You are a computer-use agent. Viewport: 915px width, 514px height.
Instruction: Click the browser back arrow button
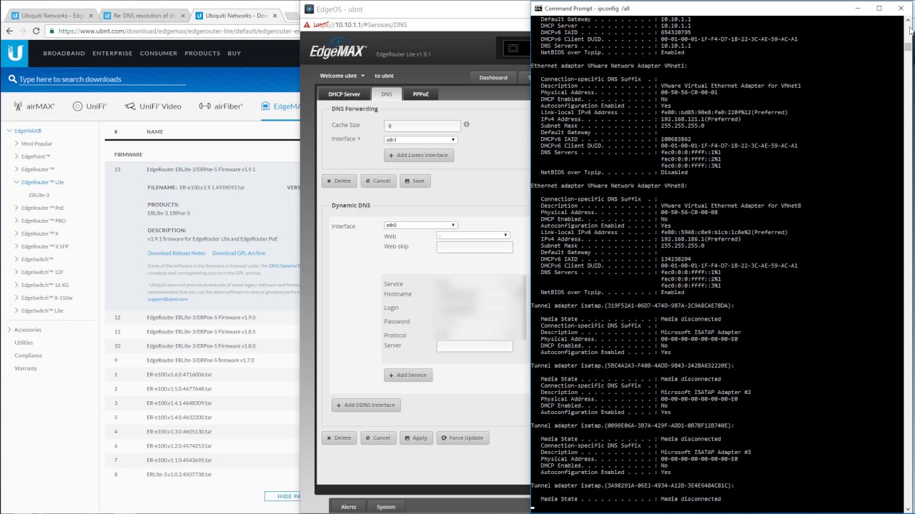(x=9, y=31)
